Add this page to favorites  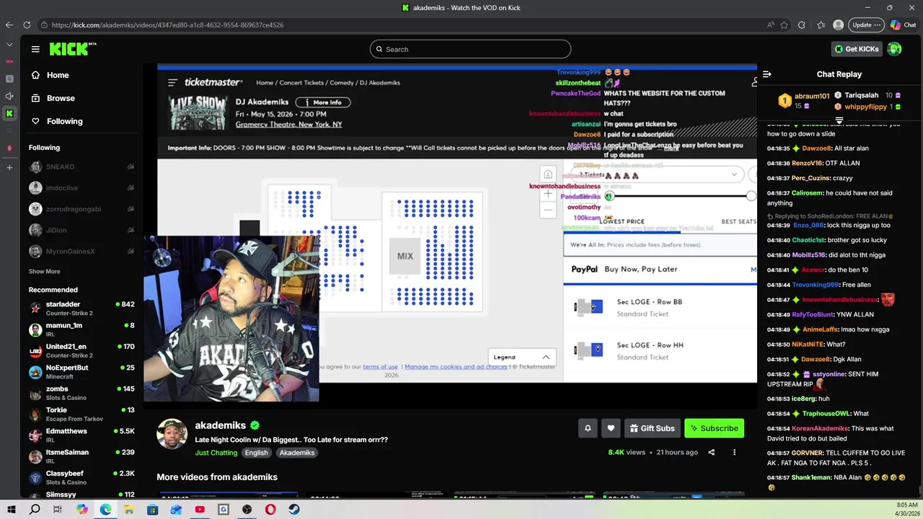[x=785, y=25]
